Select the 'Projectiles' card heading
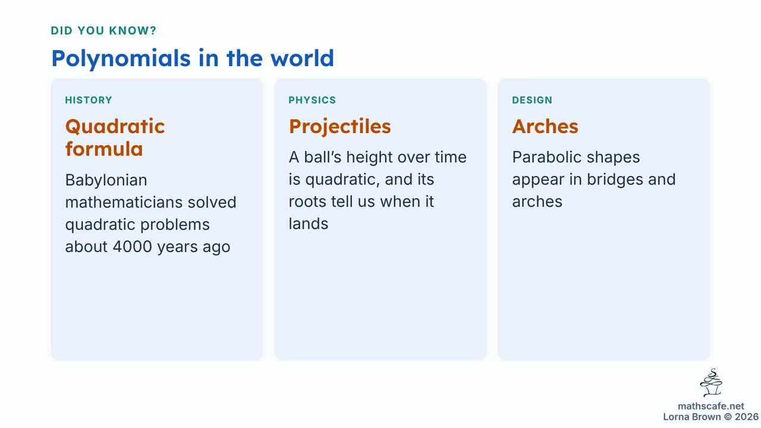761x428 pixels. [x=340, y=126]
